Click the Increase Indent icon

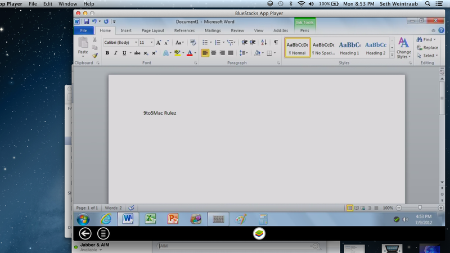click(x=253, y=43)
